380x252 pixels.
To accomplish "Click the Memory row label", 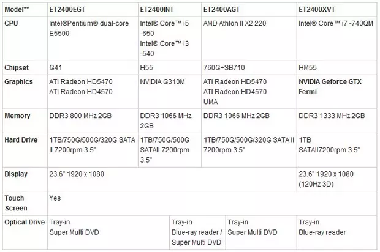I will (17, 116).
